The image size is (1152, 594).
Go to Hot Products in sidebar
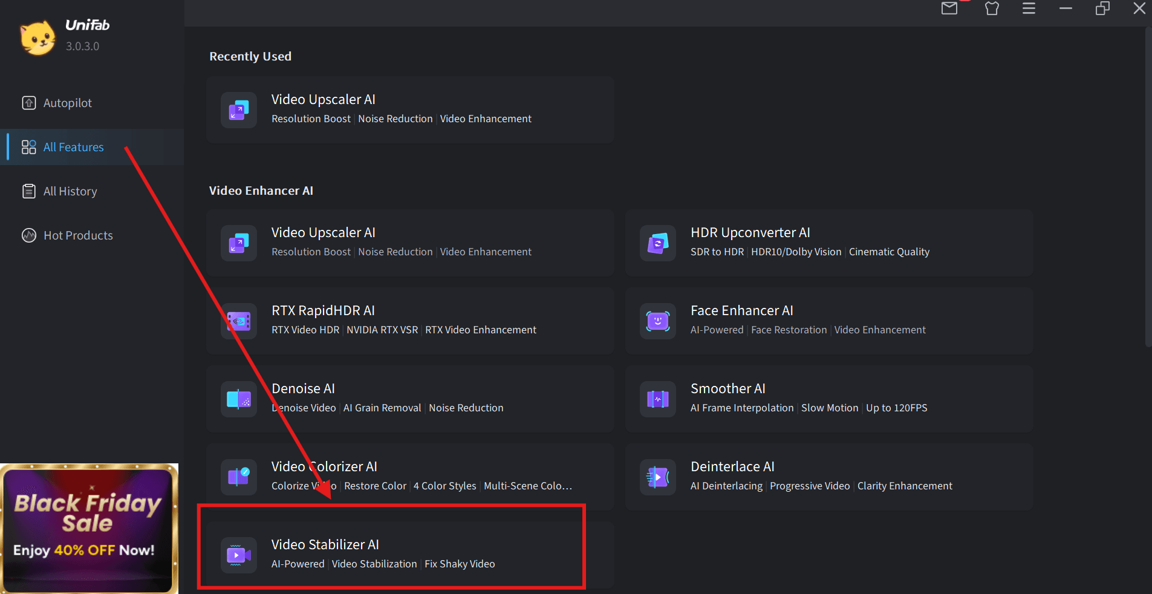pos(77,235)
